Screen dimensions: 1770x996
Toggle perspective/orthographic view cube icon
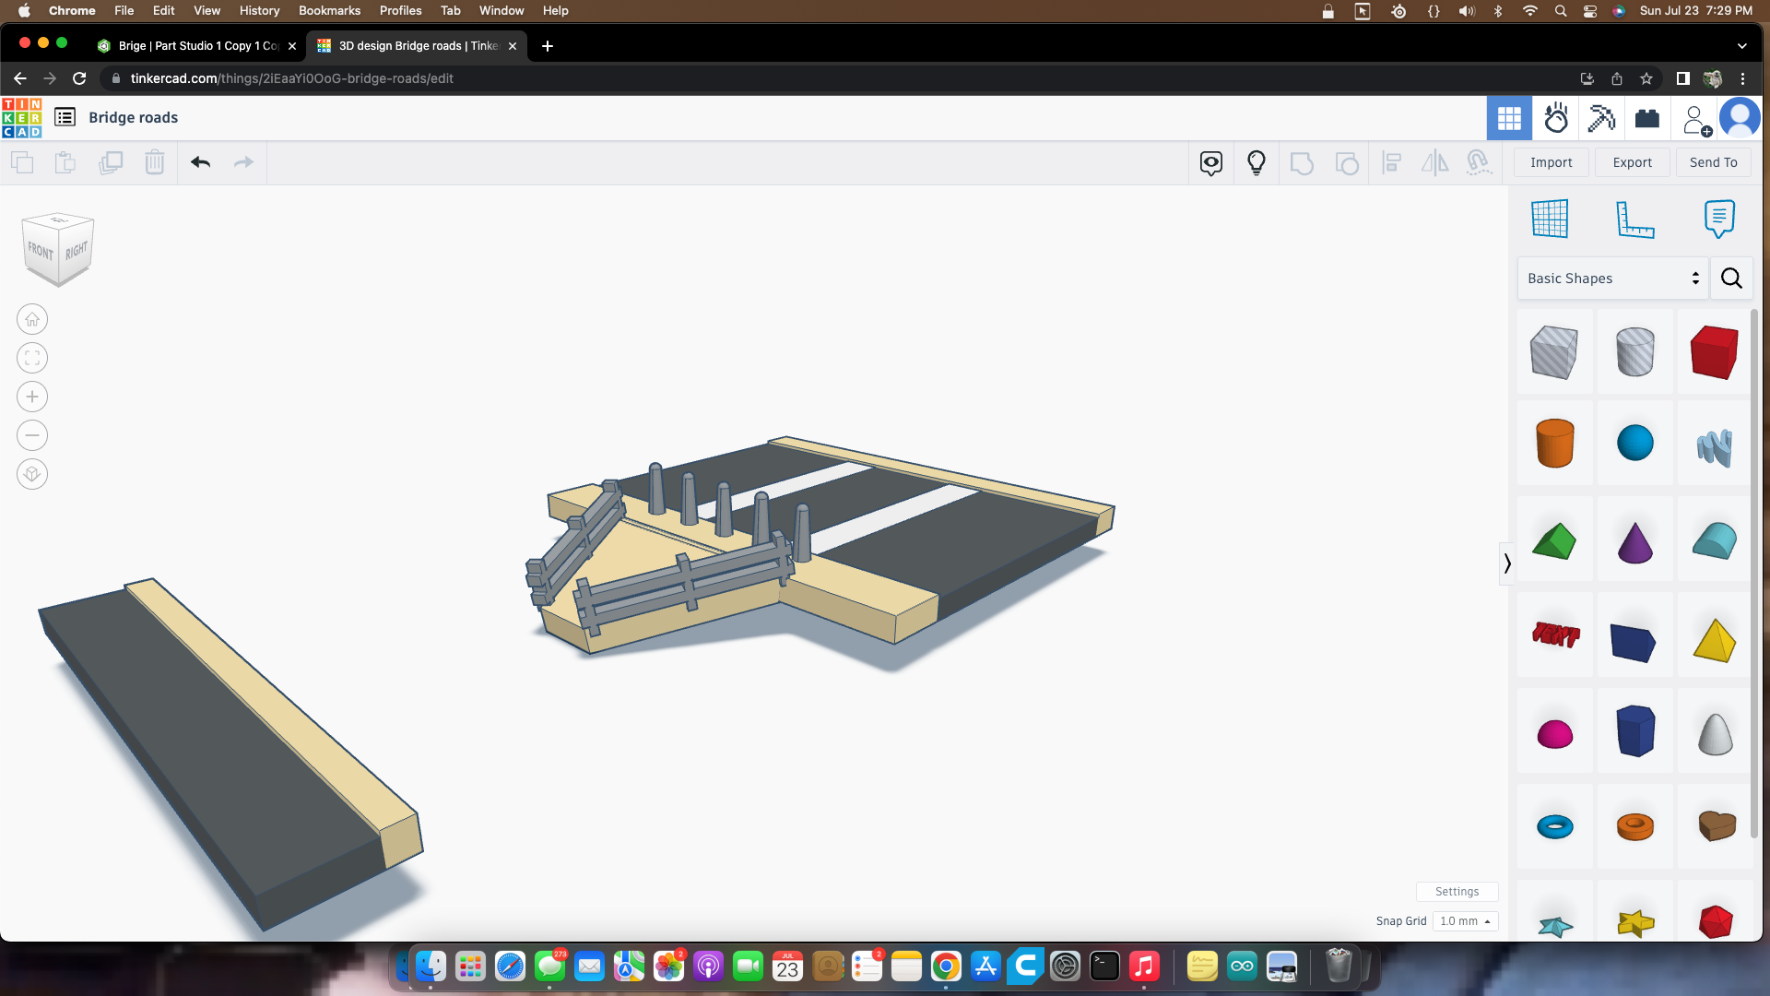[32, 474]
